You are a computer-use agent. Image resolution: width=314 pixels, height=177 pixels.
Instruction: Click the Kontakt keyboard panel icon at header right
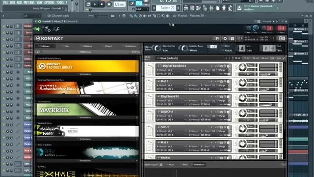click(282, 38)
